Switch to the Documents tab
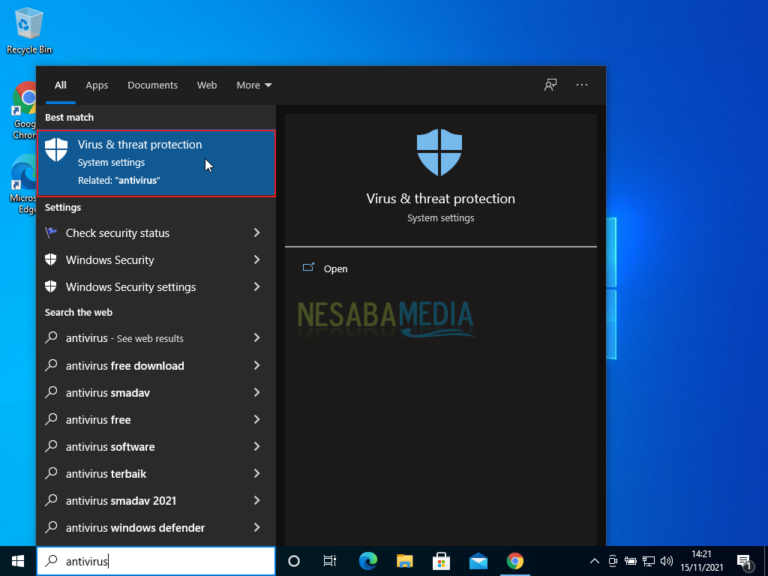The image size is (768, 576). click(x=152, y=85)
